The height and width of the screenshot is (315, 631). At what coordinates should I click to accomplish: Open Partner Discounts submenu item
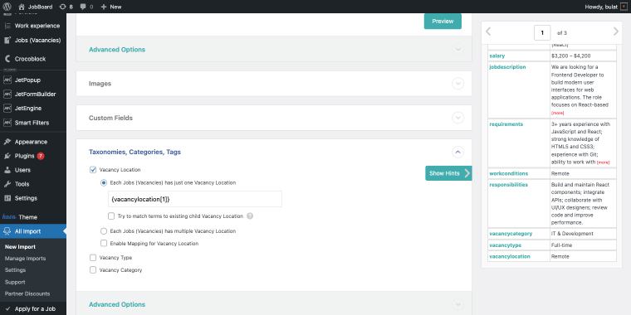click(27, 293)
